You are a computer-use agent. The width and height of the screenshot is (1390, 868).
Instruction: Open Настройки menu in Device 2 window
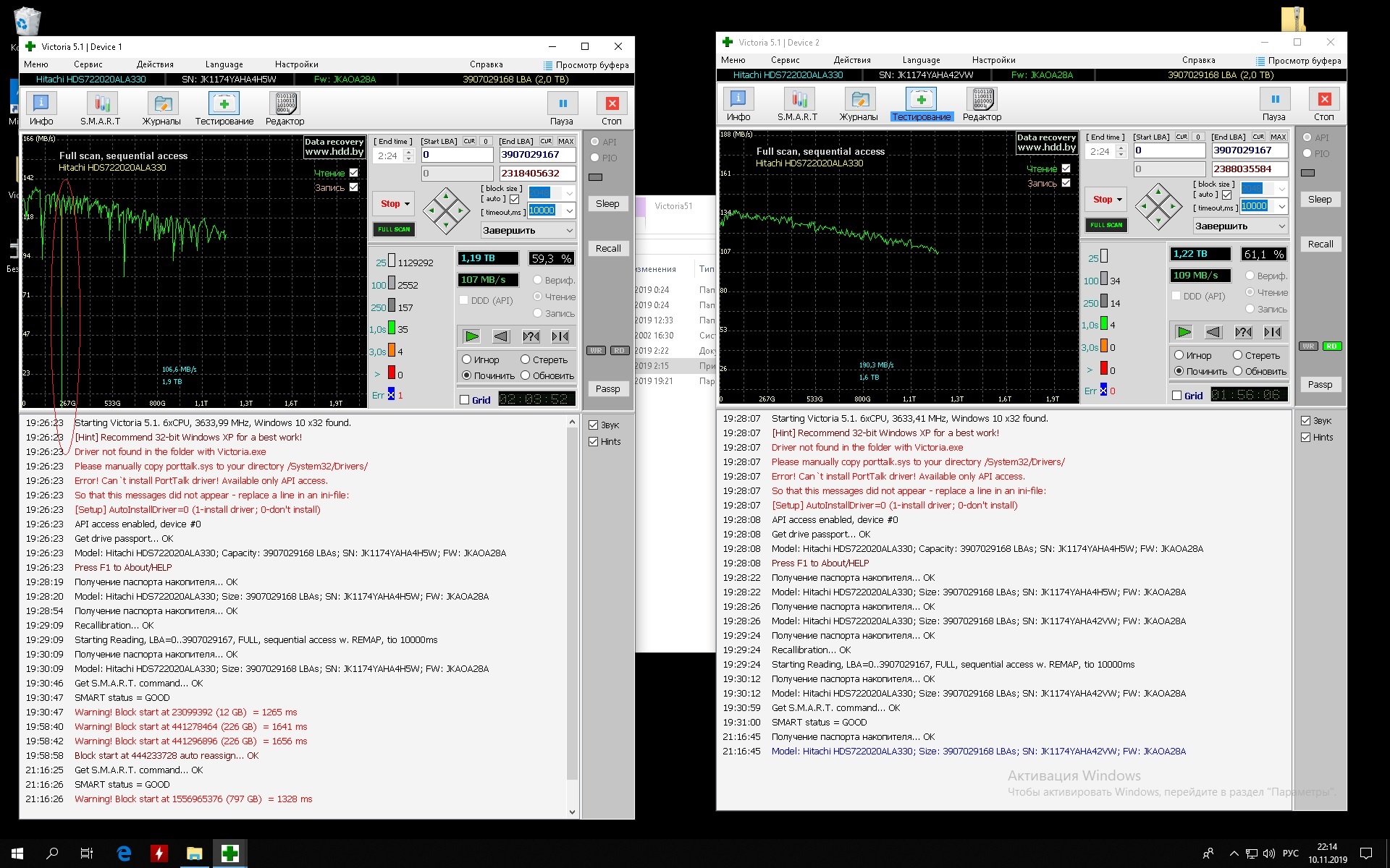pos(994,60)
